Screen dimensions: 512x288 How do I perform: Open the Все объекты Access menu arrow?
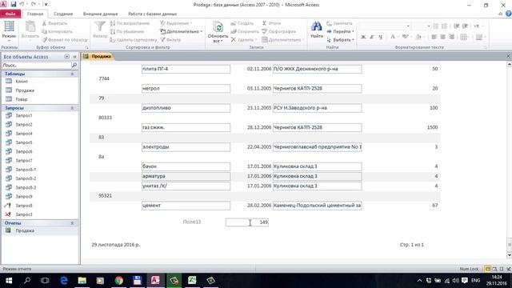67,57
